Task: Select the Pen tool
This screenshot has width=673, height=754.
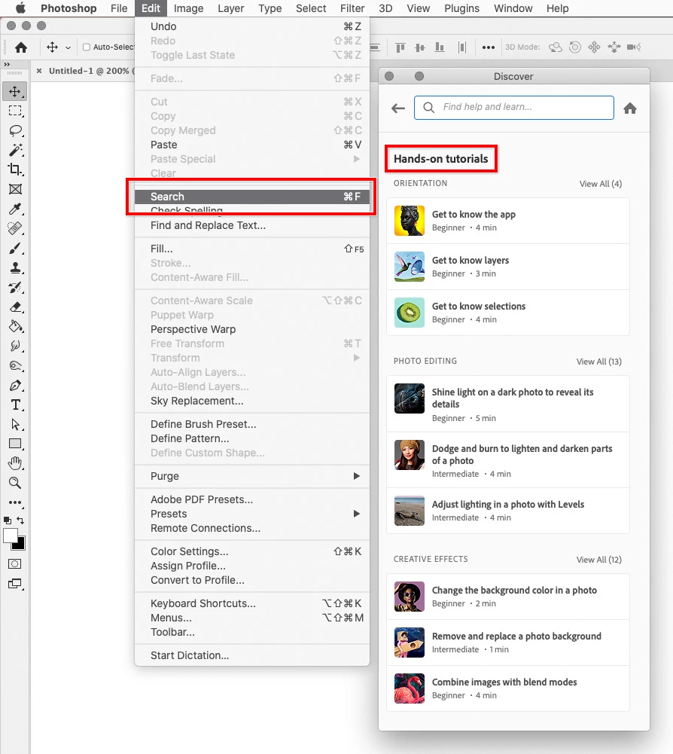Action: [x=15, y=386]
